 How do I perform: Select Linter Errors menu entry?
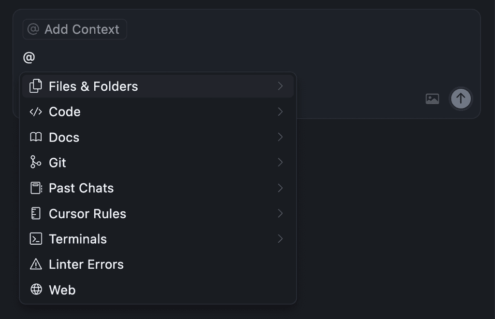(x=86, y=264)
